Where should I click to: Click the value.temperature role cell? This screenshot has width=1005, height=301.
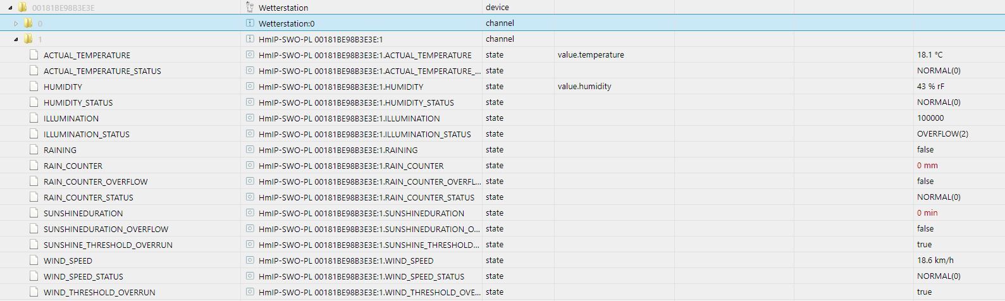click(591, 55)
